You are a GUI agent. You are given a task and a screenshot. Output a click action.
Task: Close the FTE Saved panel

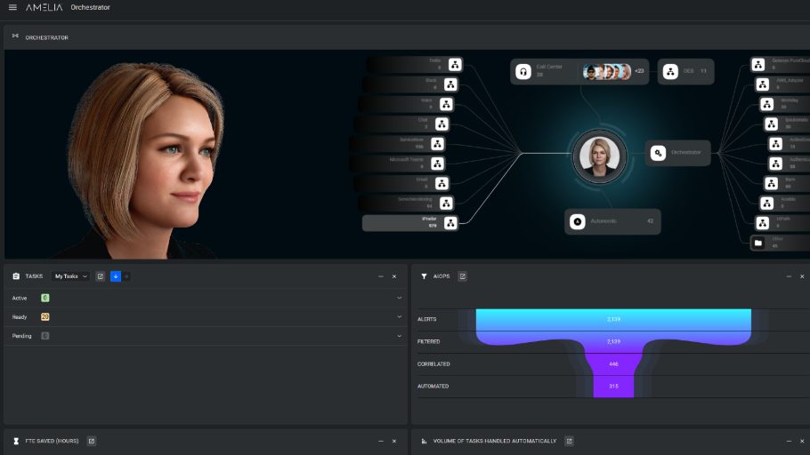(x=394, y=441)
